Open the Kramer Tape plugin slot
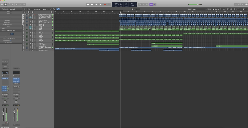Screen dimensions: 248x128 [x=16, y=80]
